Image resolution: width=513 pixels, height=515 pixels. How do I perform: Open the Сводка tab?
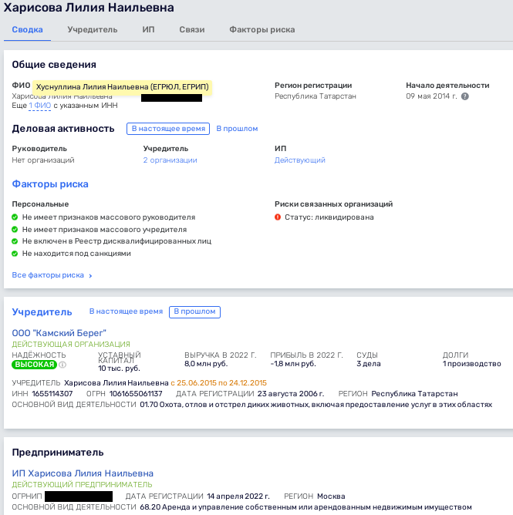point(27,29)
